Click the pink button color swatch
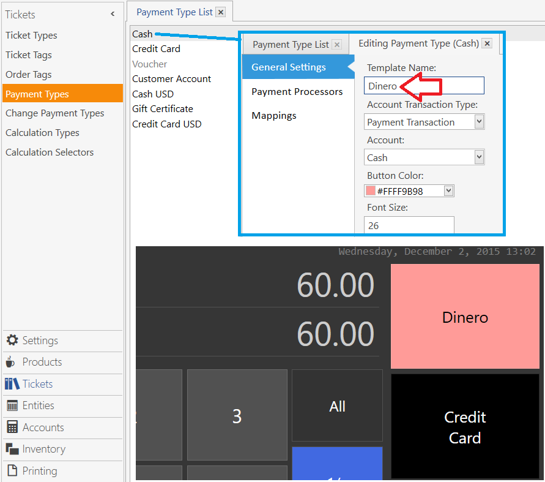 [371, 191]
